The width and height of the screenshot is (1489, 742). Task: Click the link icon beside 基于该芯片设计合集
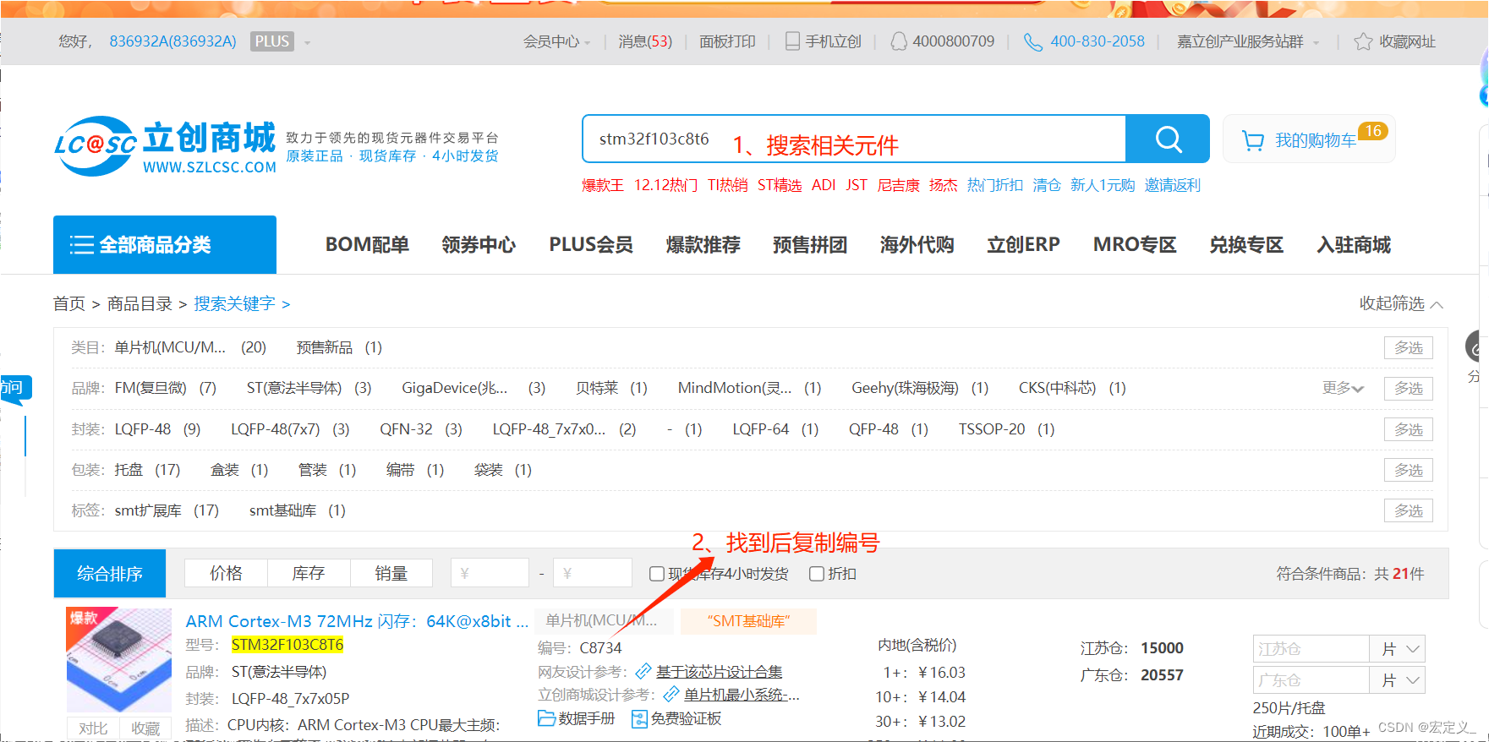[x=643, y=671]
